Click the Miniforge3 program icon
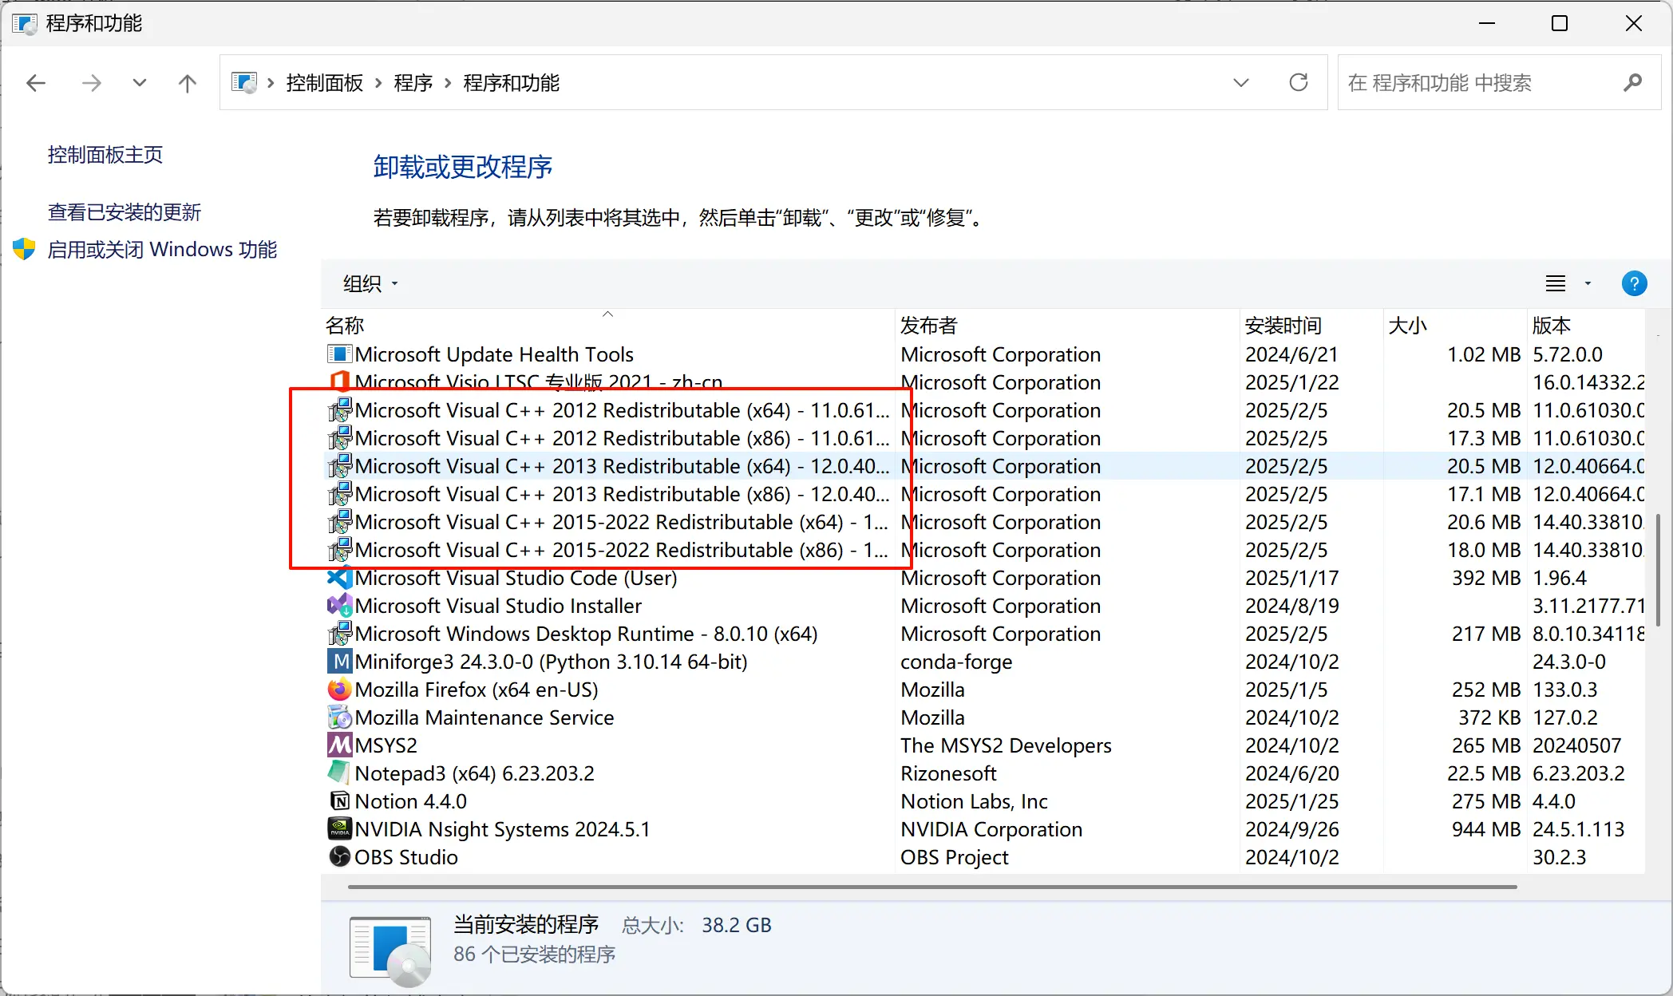Screen dimensions: 1673x996 339,662
